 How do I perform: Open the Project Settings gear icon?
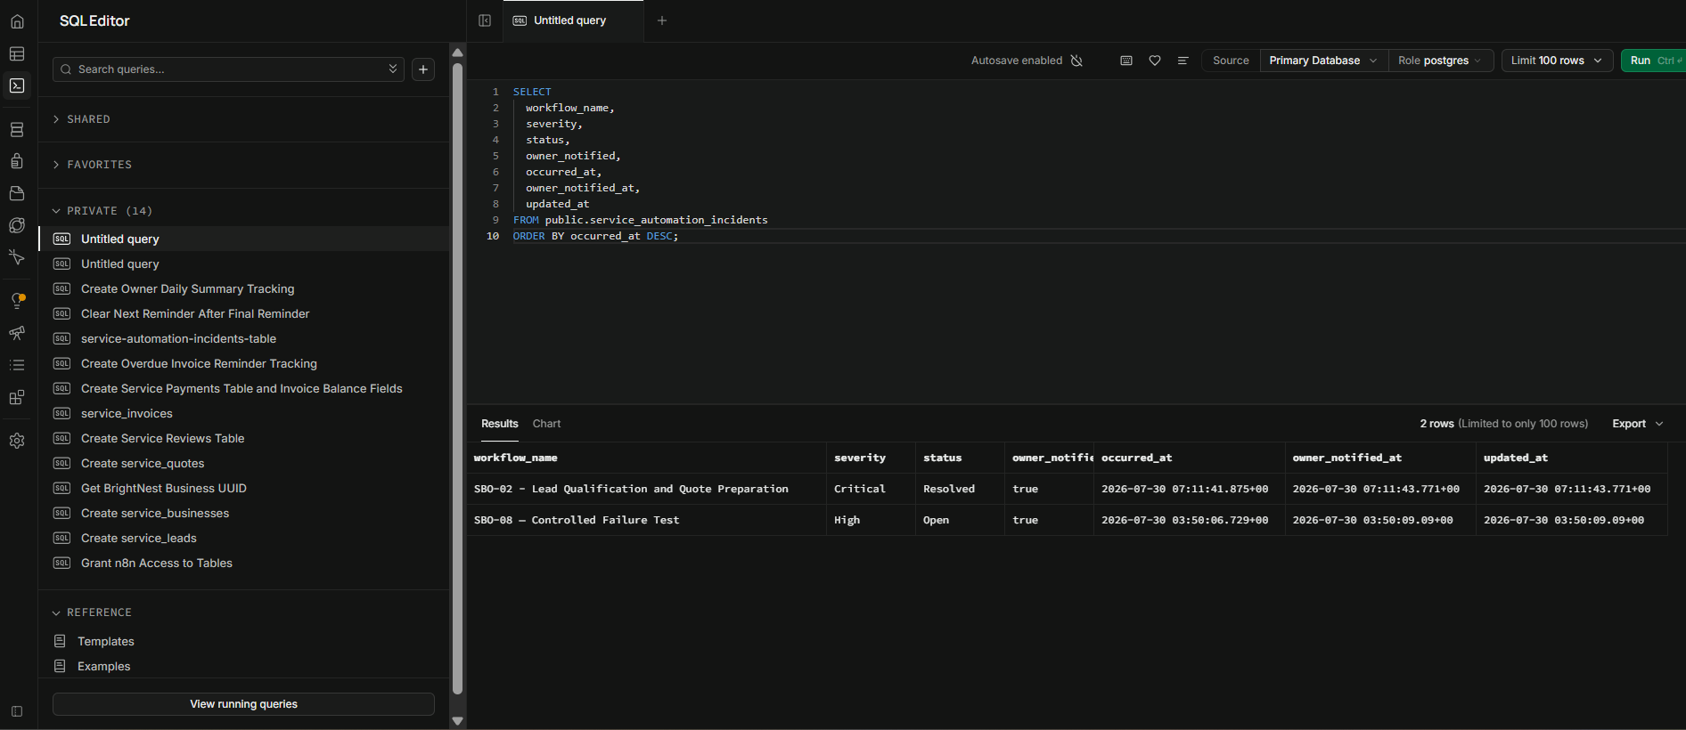click(x=17, y=441)
